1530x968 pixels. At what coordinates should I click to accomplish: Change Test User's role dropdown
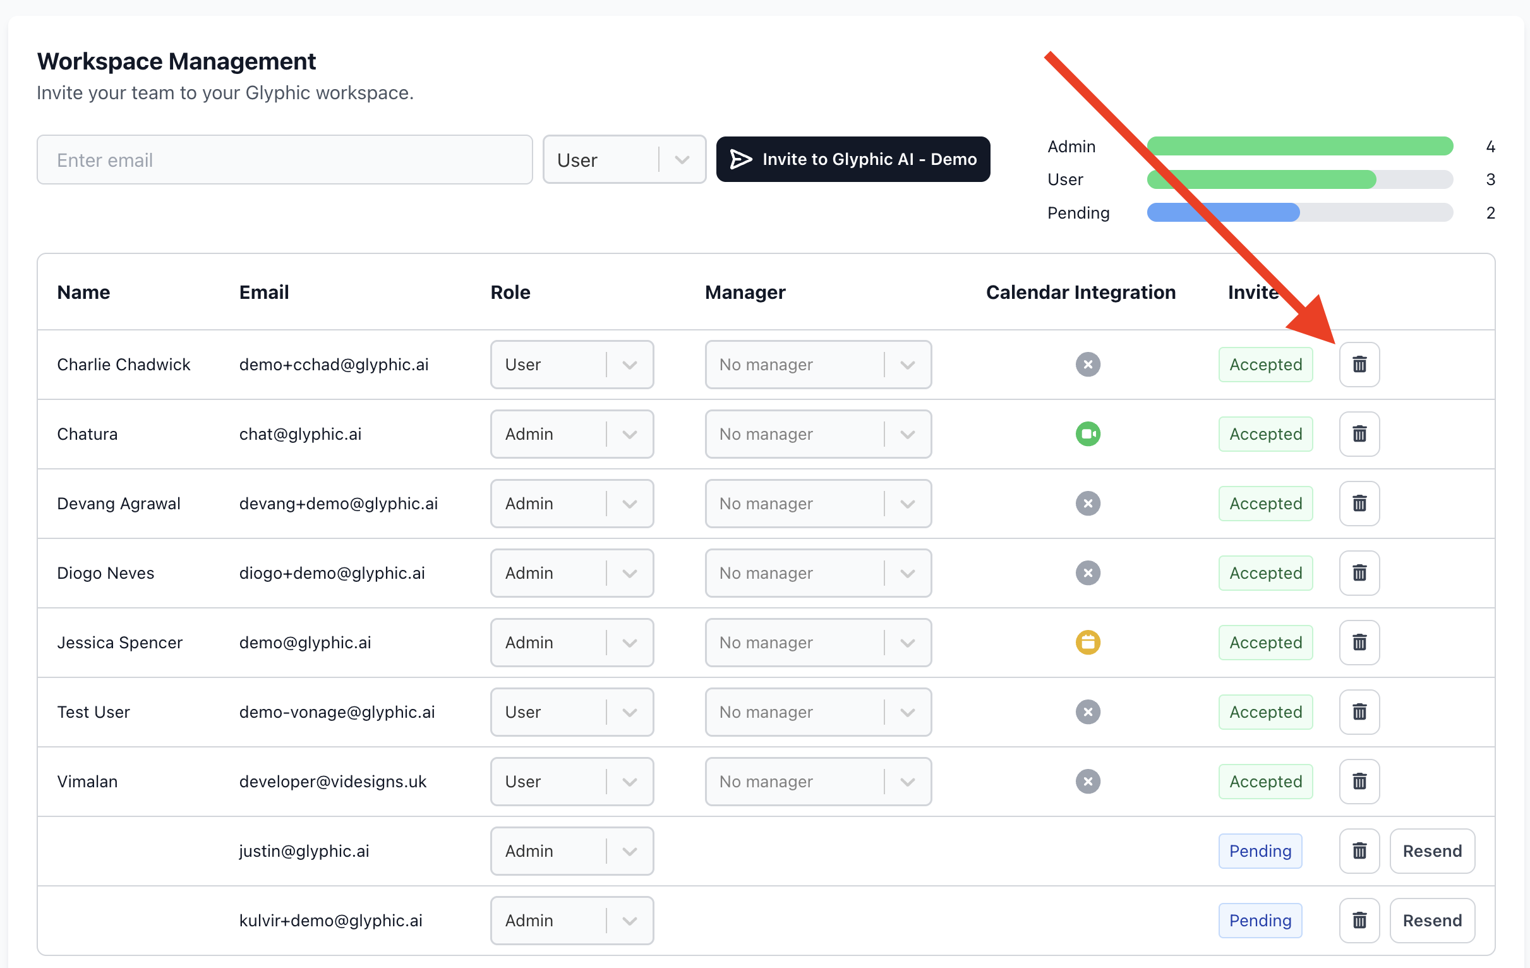[571, 712]
